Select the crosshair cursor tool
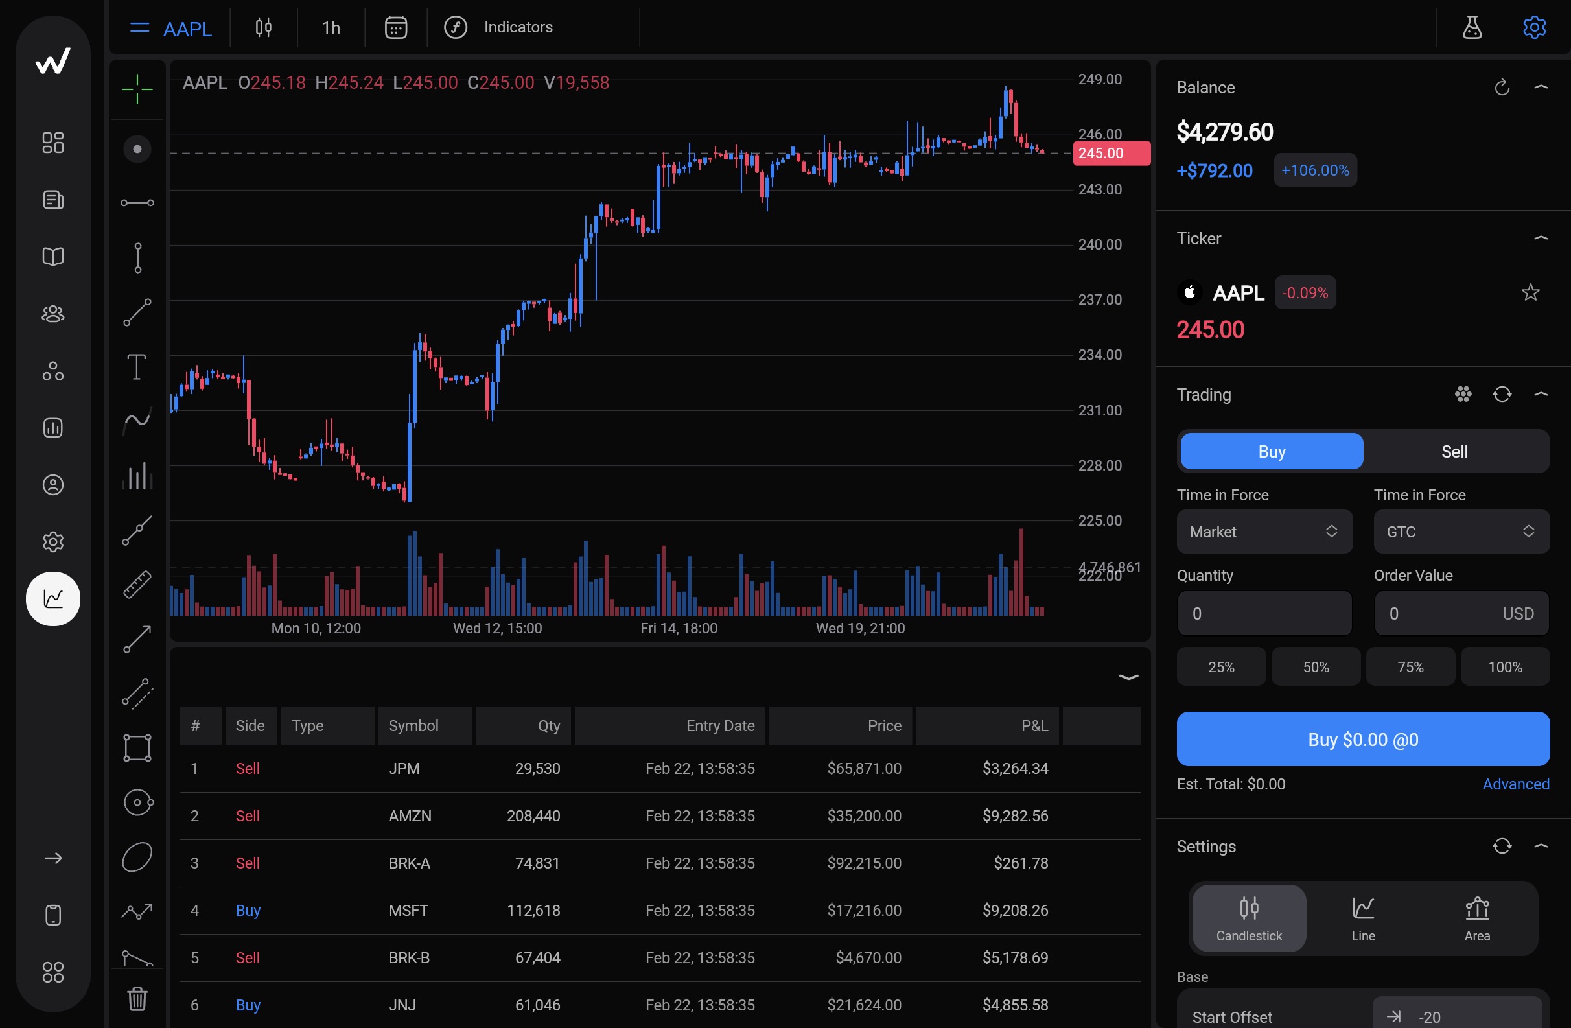This screenshot has width=1571, height=1028. pos(137,89)
